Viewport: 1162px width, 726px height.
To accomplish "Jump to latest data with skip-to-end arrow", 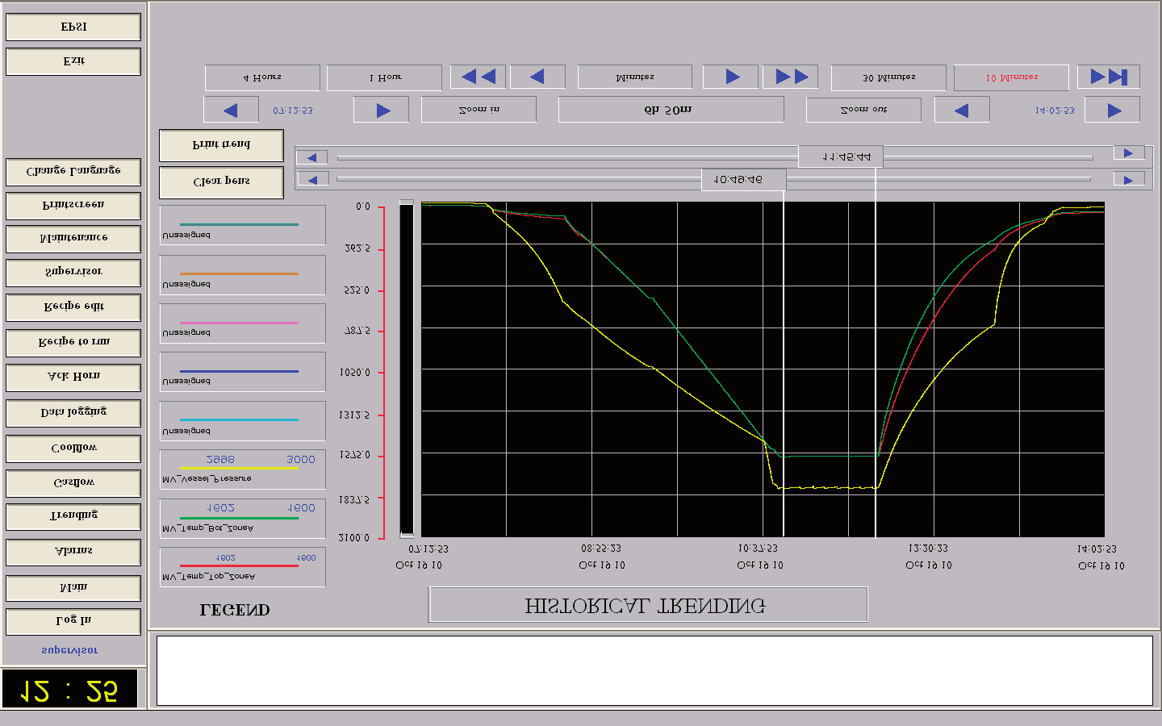I will [1109, 77].
